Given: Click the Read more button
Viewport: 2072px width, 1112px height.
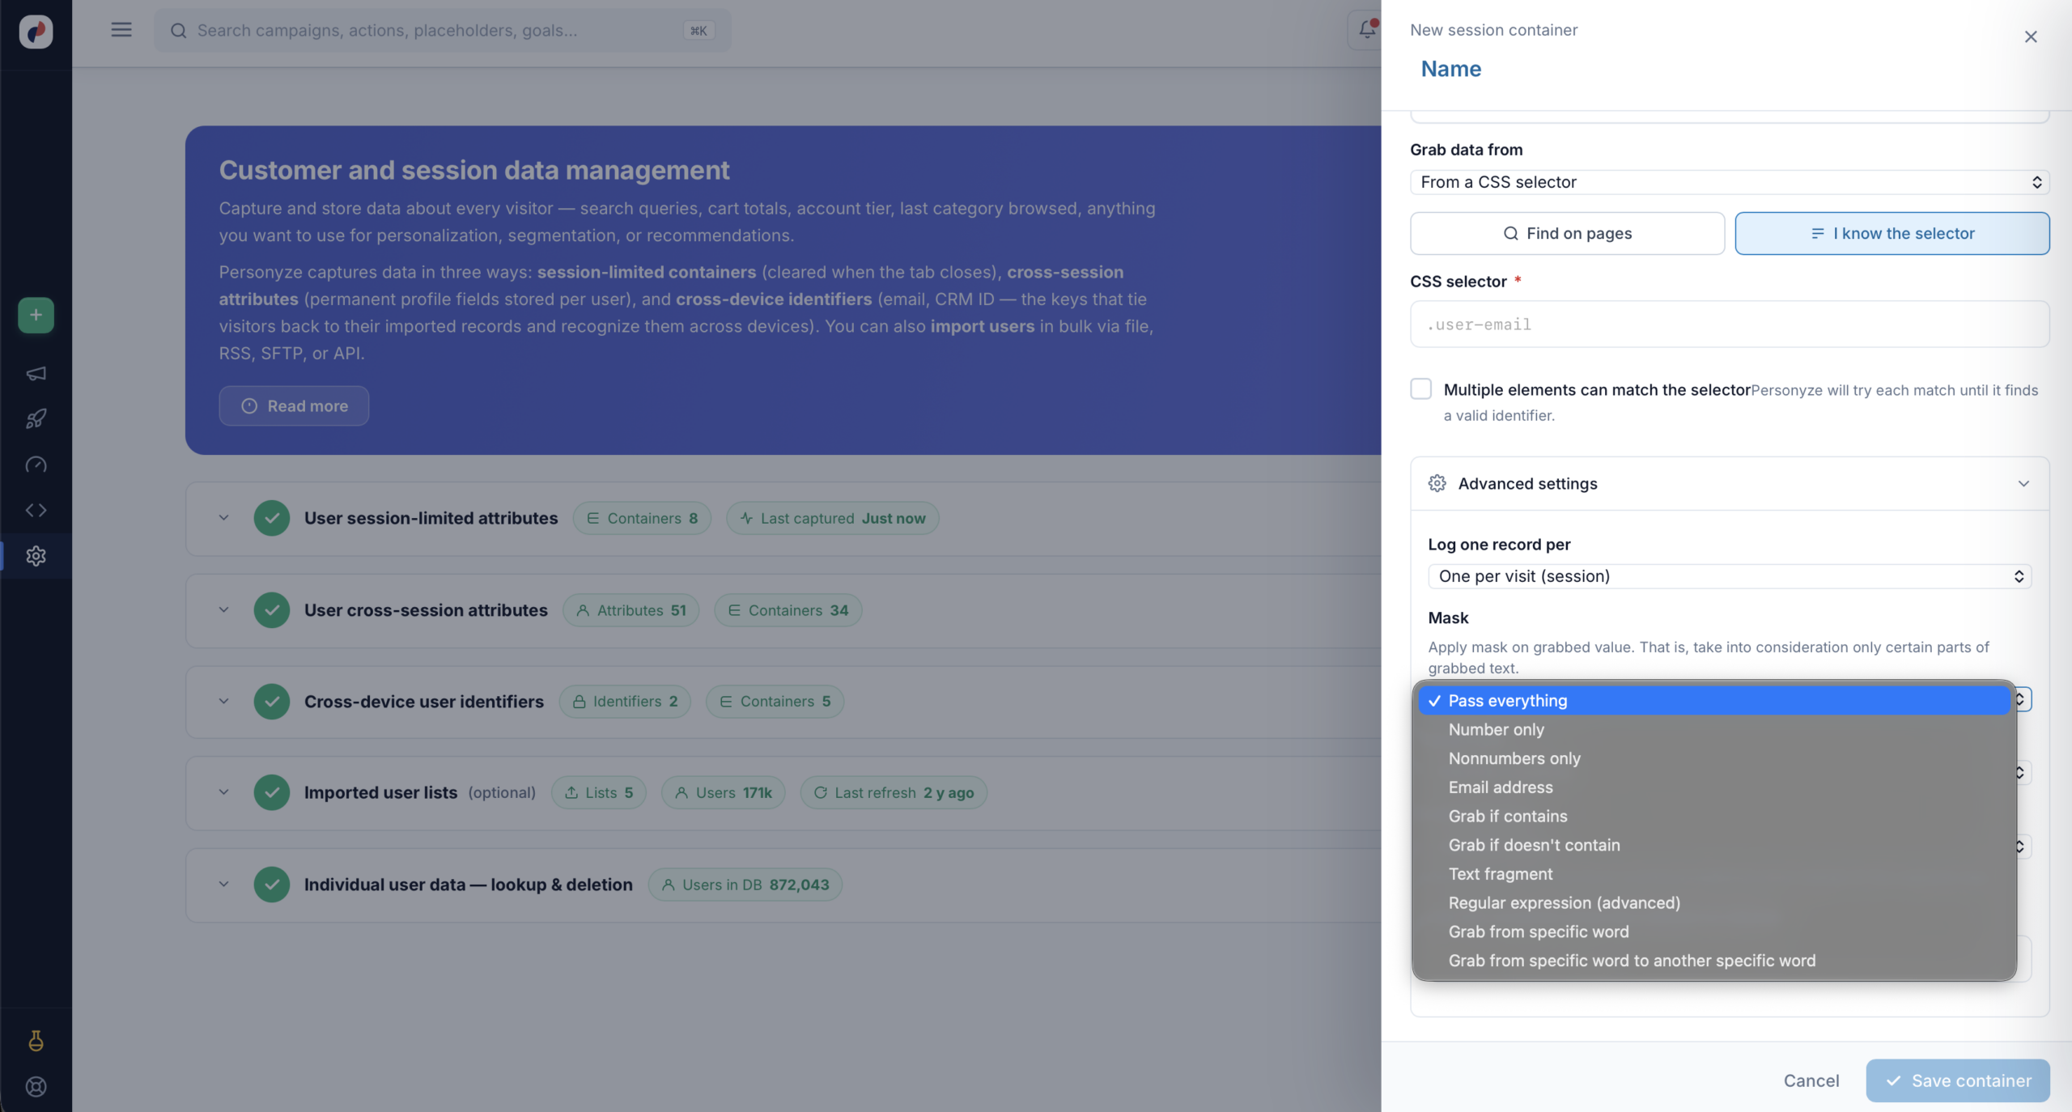Looking at the screenshot, I should click(x=294, y=405).
